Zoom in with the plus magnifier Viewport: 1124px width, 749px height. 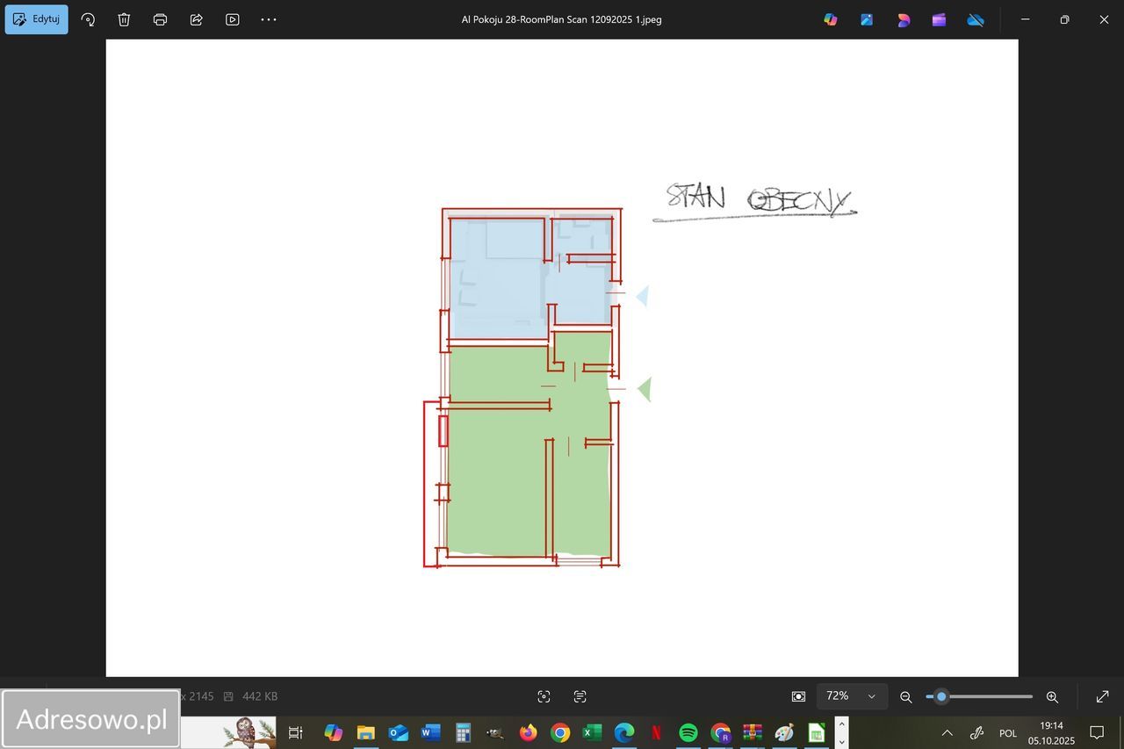(1052, 696)
